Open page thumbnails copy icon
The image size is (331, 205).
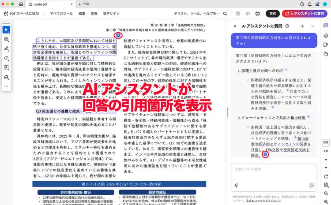(x=326, y=54)
